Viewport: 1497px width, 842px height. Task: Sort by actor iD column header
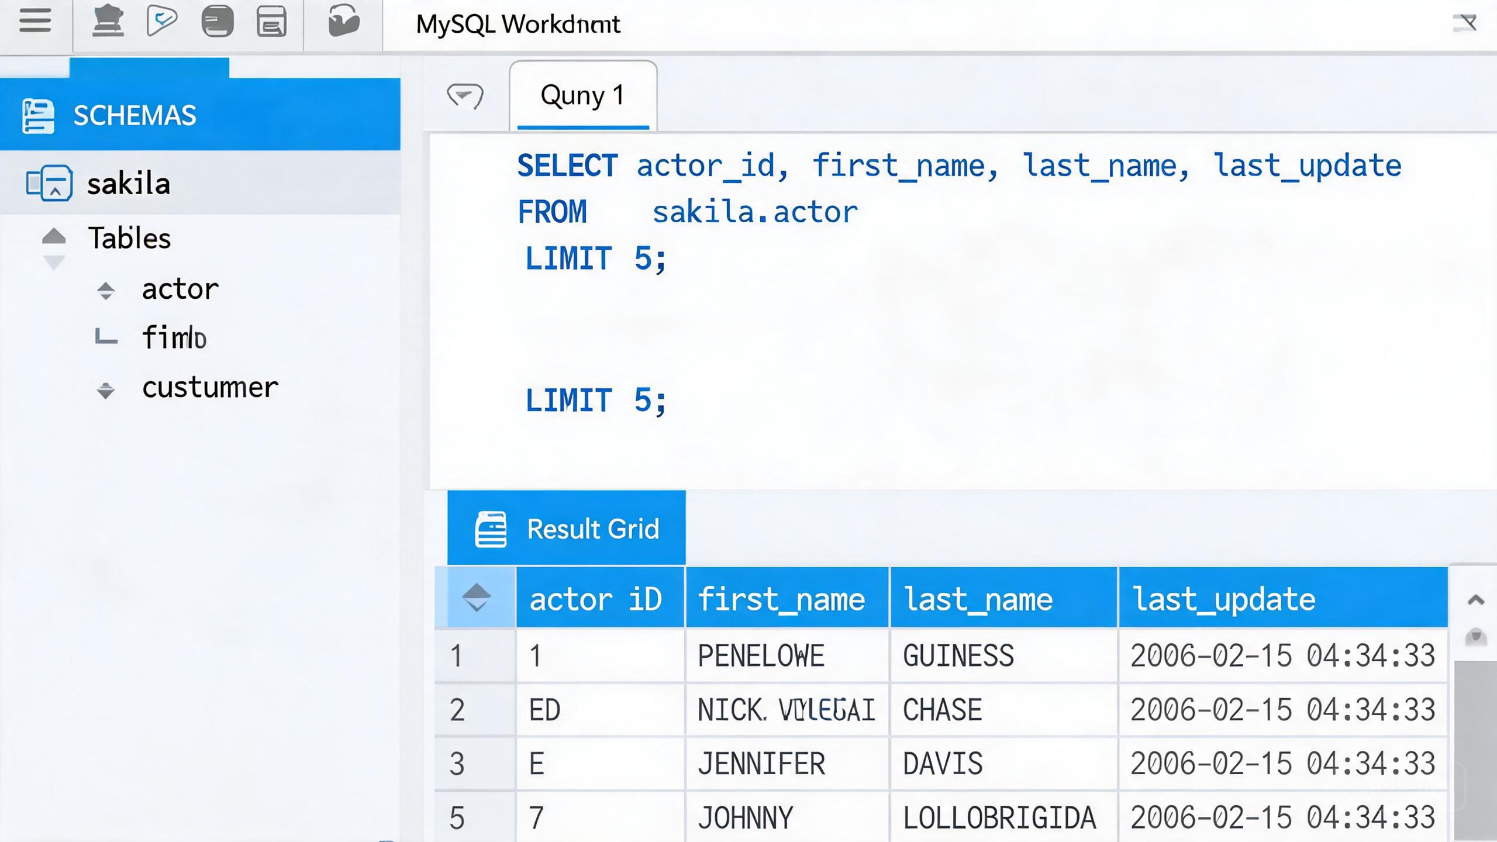coord(600,598)
